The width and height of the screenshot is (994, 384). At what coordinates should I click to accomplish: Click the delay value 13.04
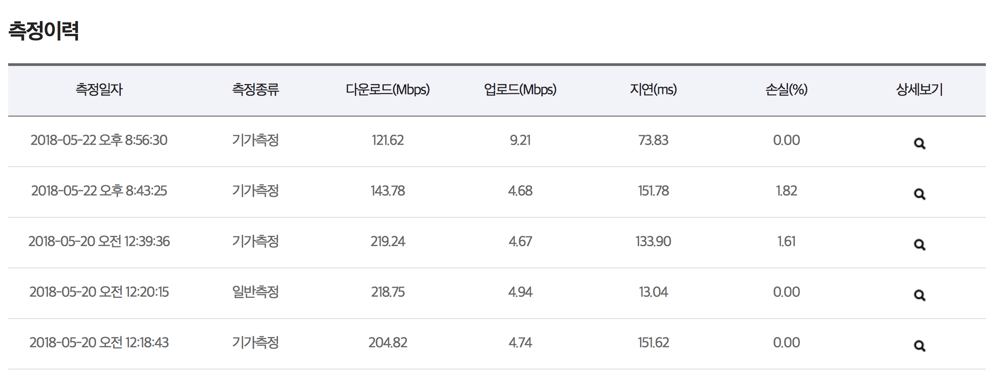[x=653, y=292]
